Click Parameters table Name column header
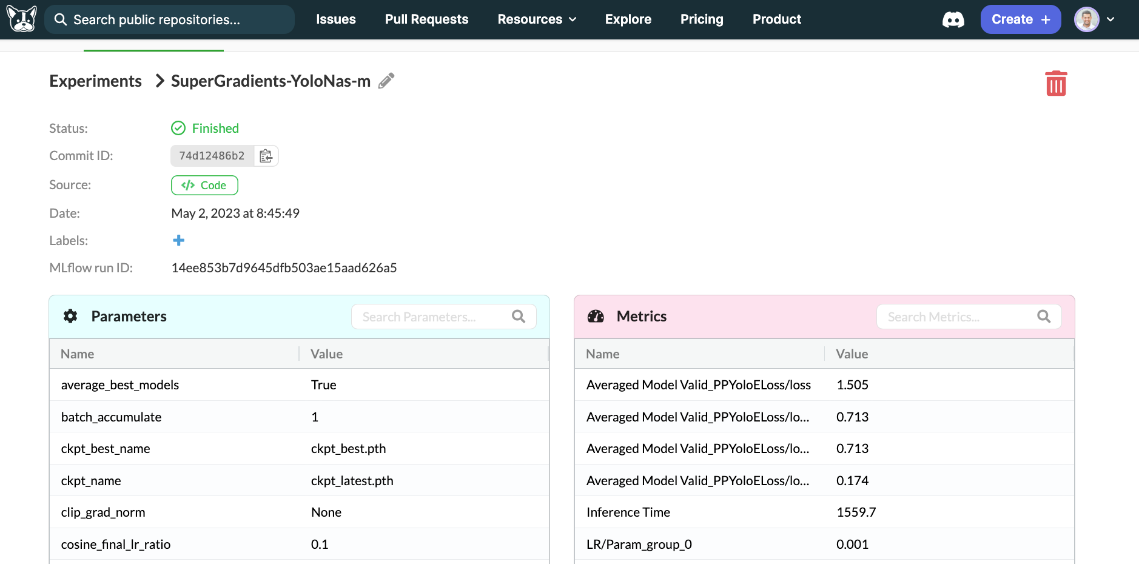 pos(77,354)
